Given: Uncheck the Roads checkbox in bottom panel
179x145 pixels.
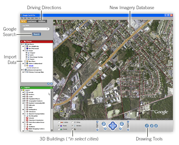Looking at the screenshot, I should (x=59, y=126).
